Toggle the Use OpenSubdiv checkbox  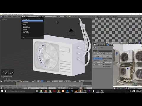(104, 67)
